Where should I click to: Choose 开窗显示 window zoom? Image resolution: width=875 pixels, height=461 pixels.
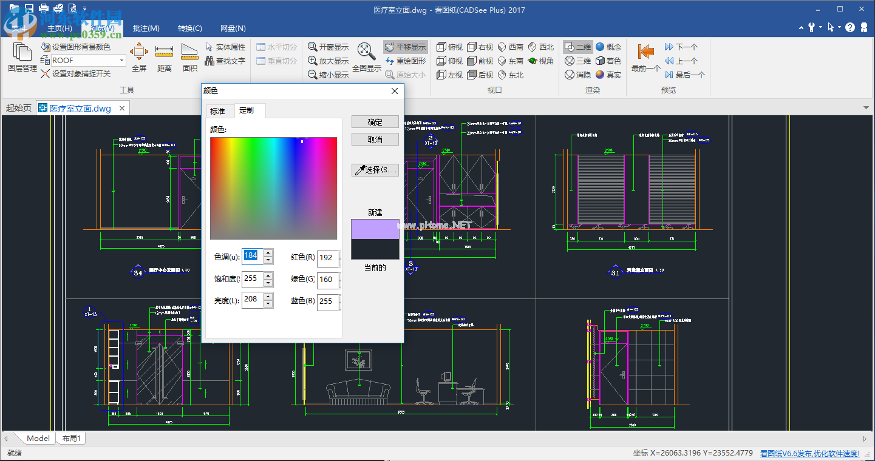(328, 47)
